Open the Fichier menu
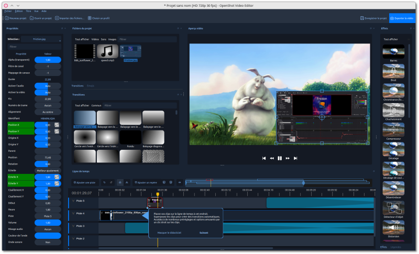419x254 pixels. point(8,10)
